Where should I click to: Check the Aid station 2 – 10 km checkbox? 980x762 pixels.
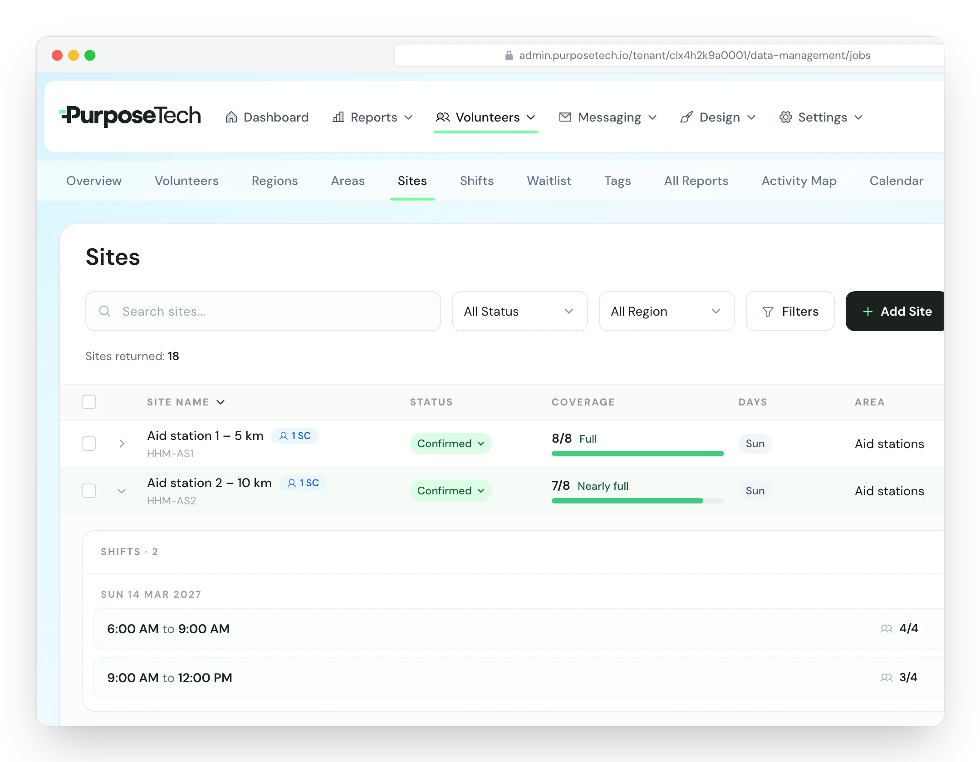pyautogui.click(x=89, y=491)
